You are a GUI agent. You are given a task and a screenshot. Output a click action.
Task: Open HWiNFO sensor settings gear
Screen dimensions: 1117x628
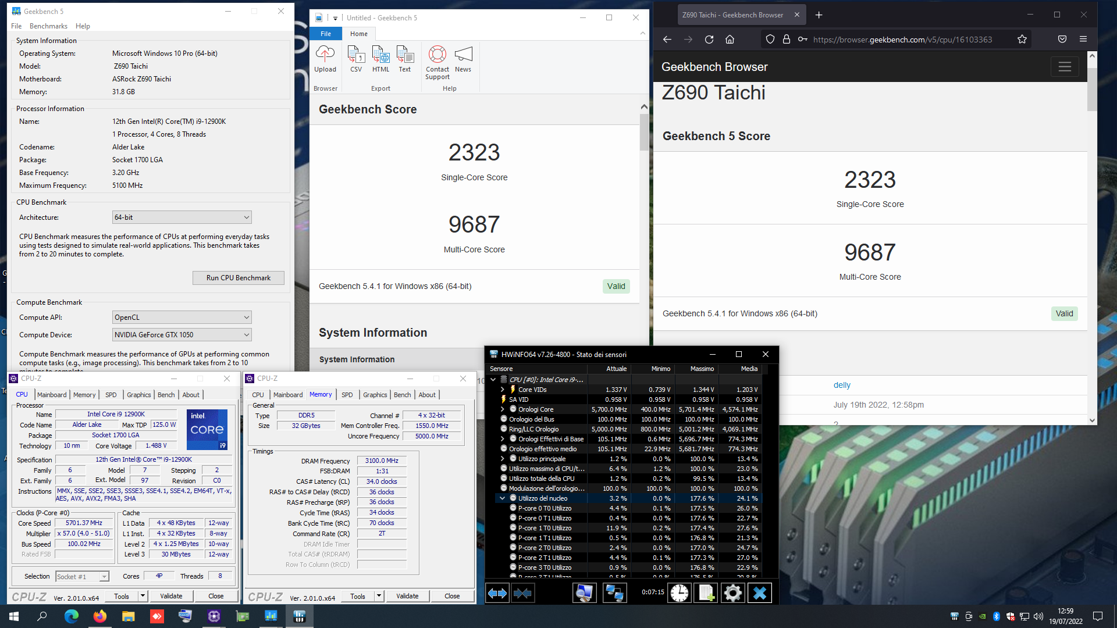732,593
